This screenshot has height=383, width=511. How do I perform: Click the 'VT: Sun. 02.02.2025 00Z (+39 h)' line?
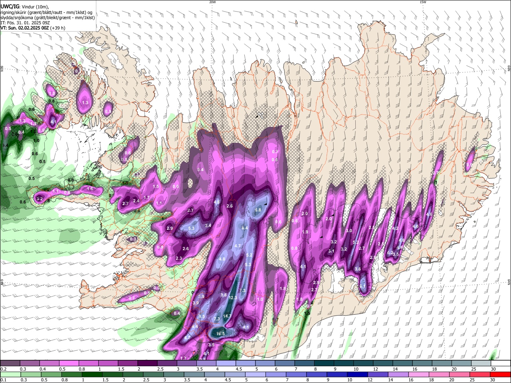coord(33,28)
